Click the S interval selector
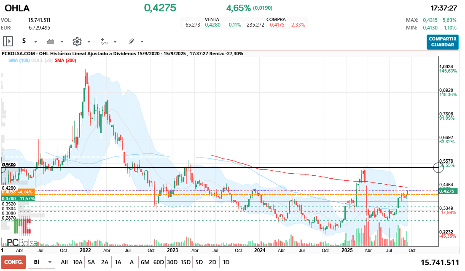Viewport: 465px width, 271px height. click(24, 41)
